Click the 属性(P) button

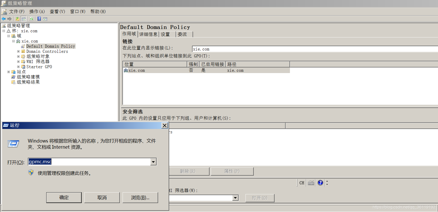[x=232, y=171]
